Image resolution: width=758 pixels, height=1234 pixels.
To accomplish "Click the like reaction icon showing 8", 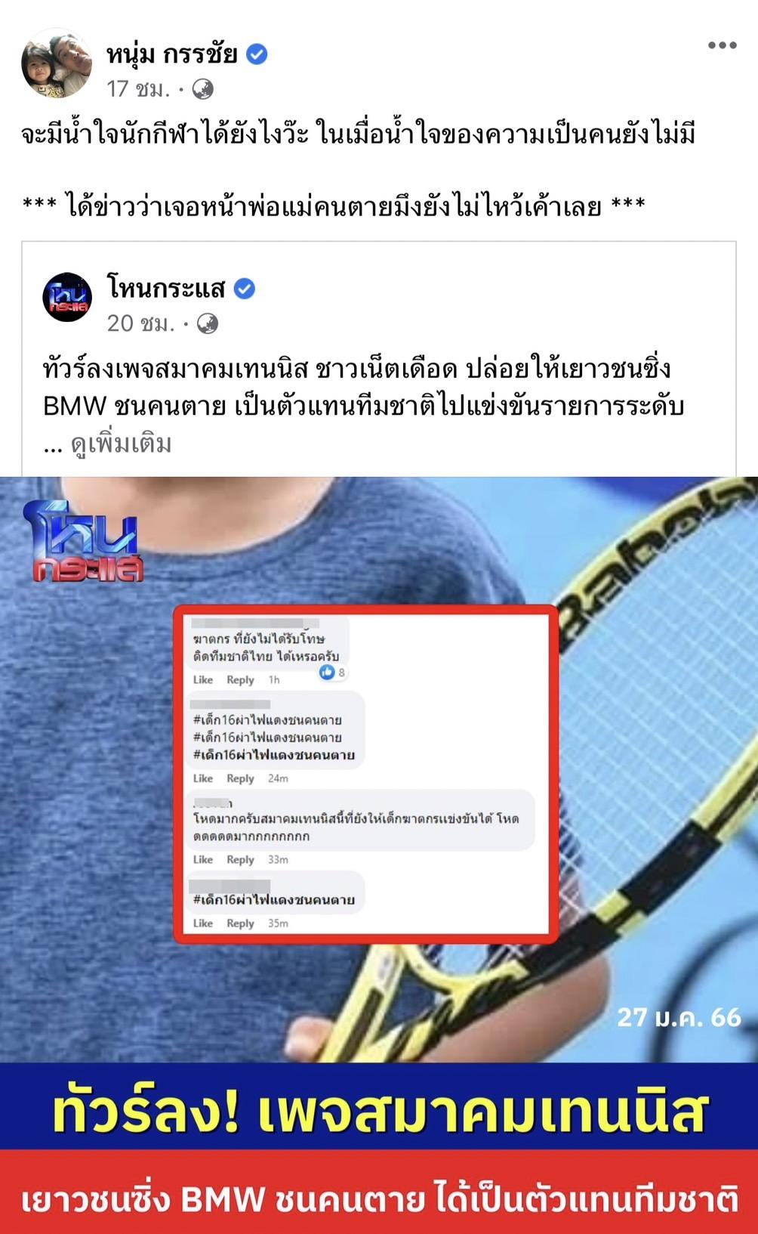I will 327,672.
